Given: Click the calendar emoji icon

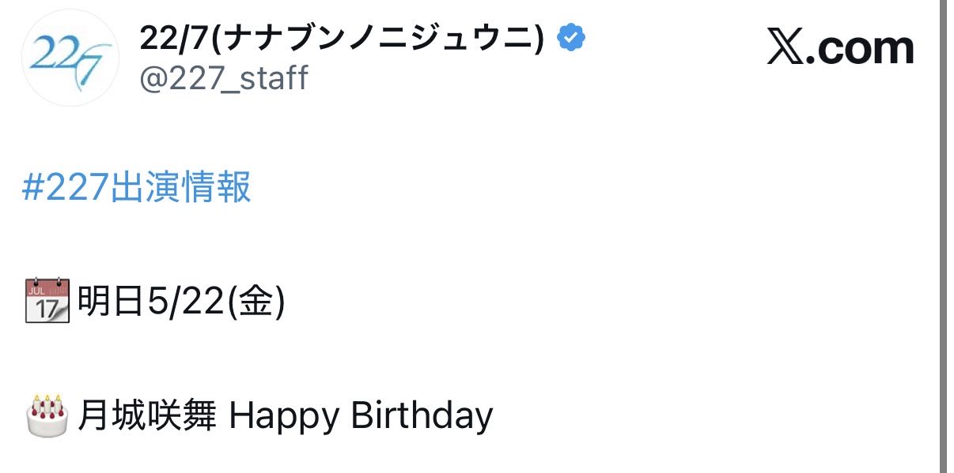Looking at the screenshot, I should tap(47, 302).
